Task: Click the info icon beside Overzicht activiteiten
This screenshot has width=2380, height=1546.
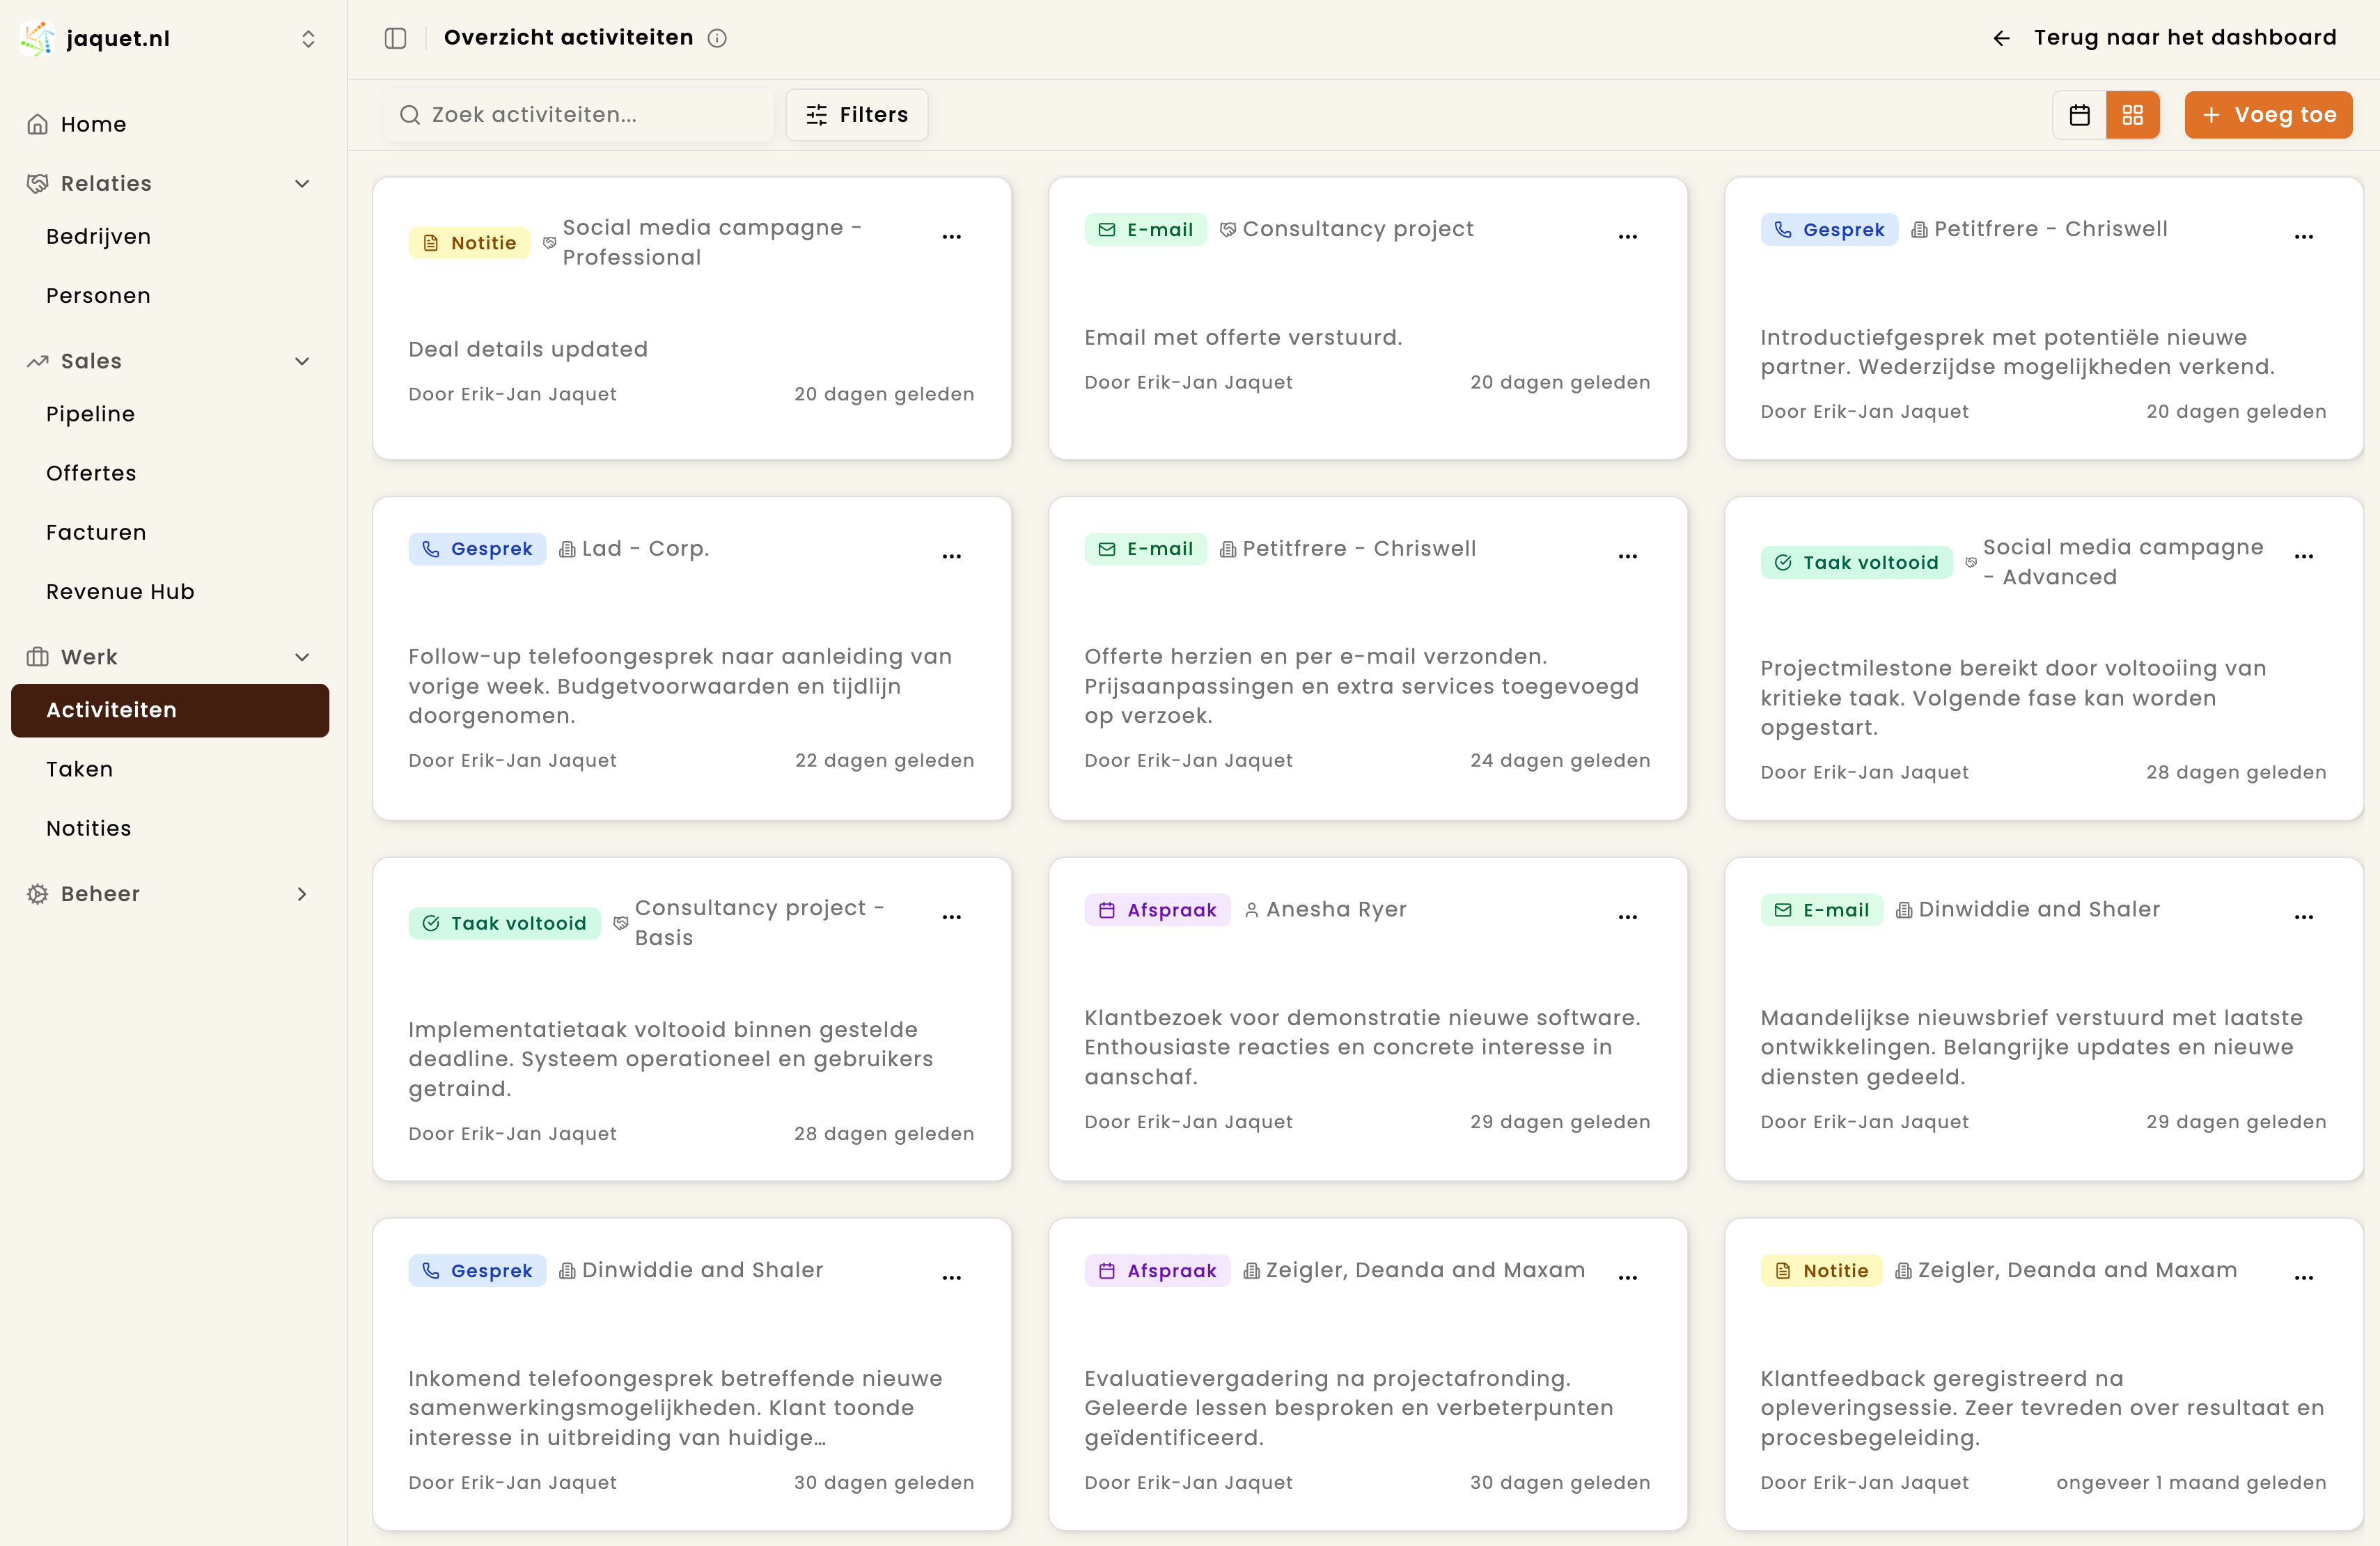Action: click(x=717, y=38)
